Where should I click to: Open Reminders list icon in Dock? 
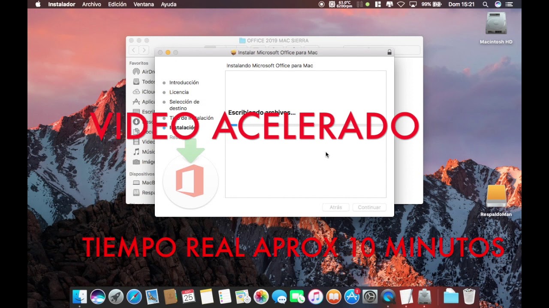(225, 296)
